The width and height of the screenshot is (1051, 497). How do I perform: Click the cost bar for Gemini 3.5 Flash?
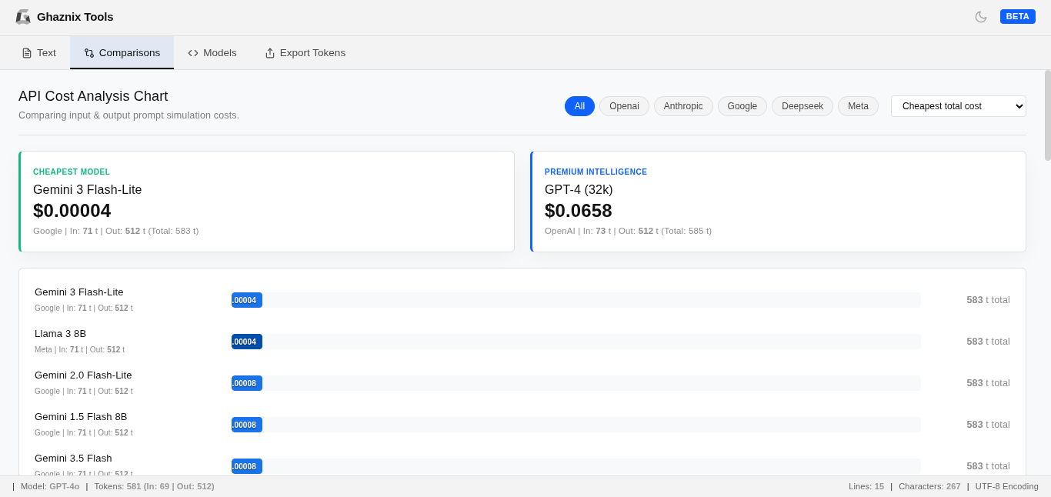click(247, 466)
